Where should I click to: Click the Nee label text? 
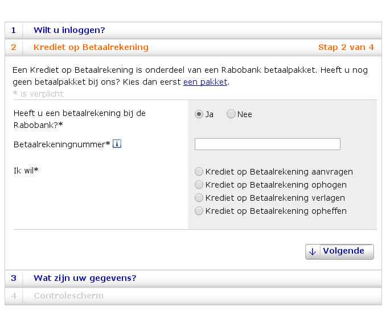tap(245, 114)
